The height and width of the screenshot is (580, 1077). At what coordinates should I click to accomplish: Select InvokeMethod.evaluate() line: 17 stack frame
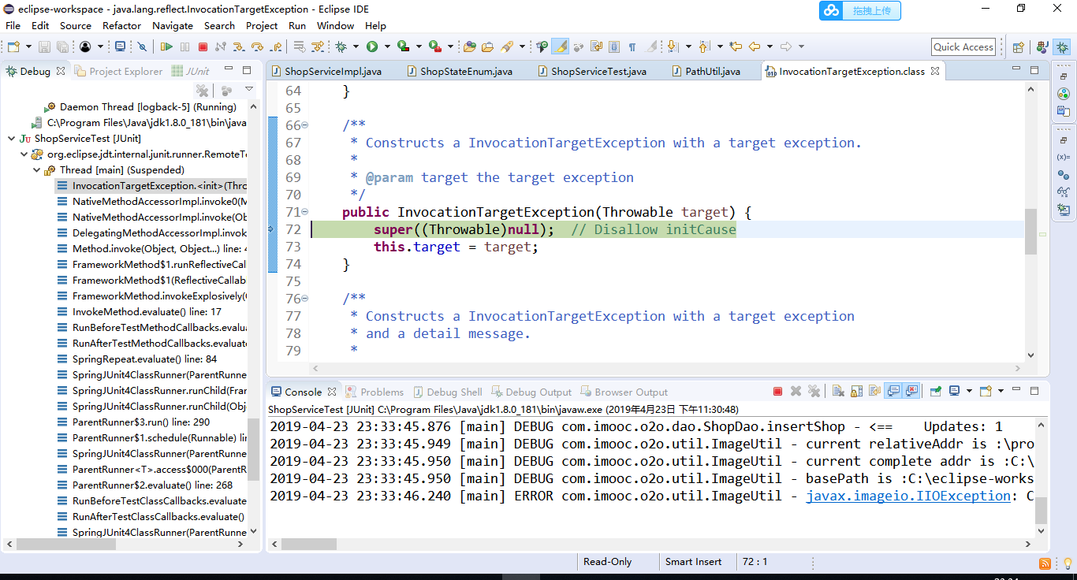pyautogui.click(x=147, y=311)
